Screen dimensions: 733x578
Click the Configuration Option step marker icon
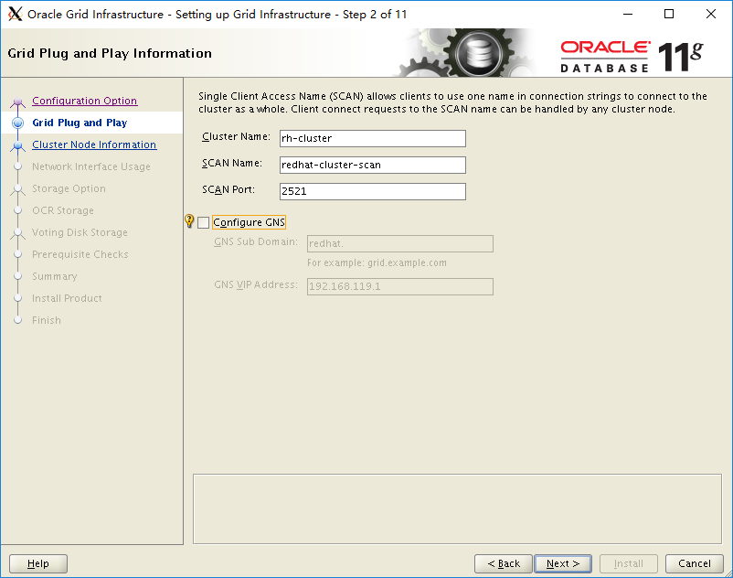tap(17, 102)
